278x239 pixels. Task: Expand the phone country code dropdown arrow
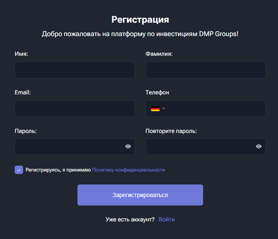[x=164, y=109]
